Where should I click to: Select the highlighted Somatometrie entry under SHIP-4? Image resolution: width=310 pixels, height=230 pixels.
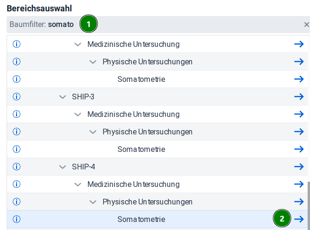[x=141, y=219]
